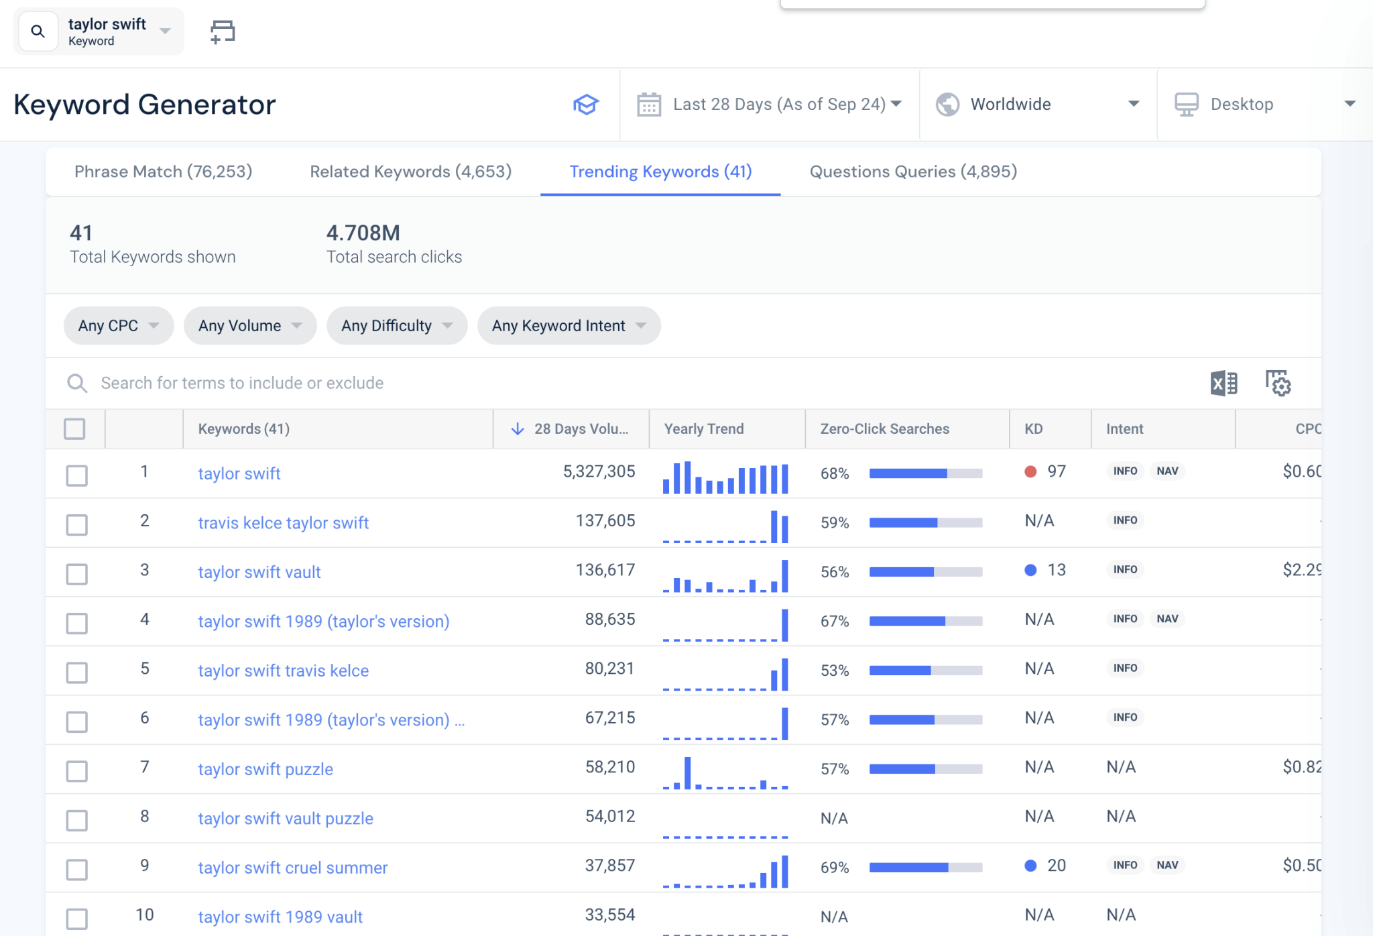The image size is (1373, 936).
Task: Click magnifier icon in include/exclude search bar
Action: click(77, 384)
